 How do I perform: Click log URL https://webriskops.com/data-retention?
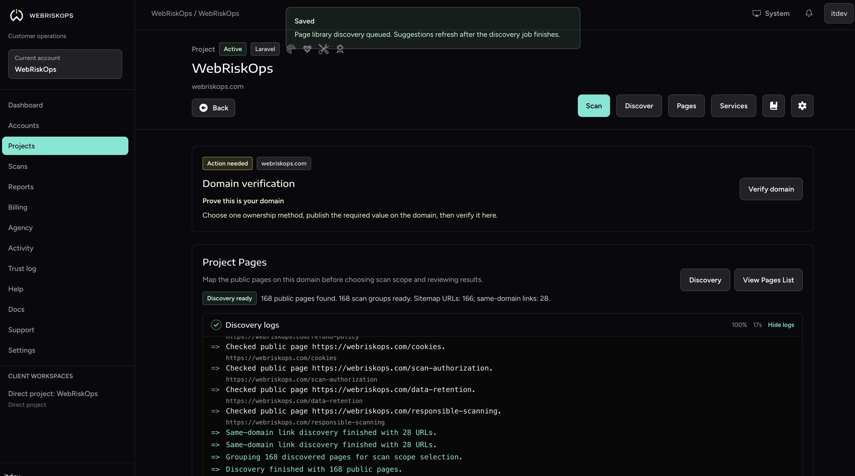294,401
